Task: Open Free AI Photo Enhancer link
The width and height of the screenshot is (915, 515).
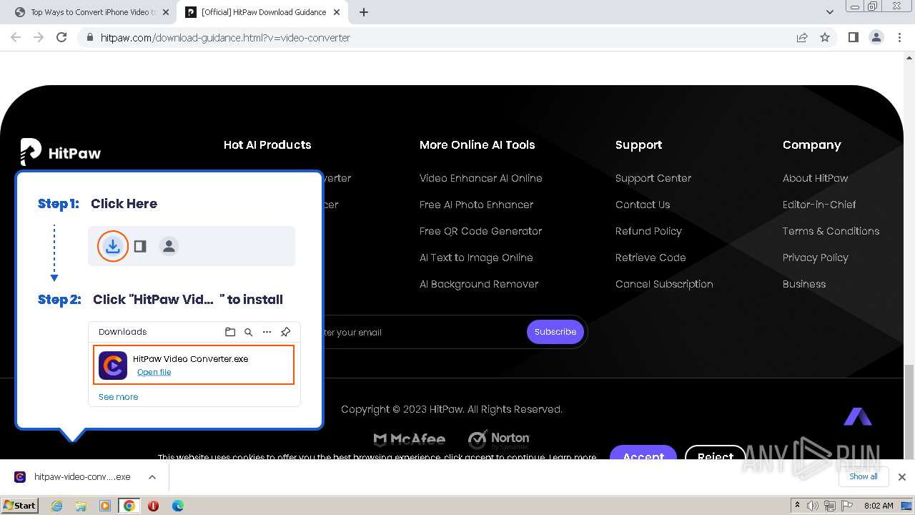Action: 476,205
